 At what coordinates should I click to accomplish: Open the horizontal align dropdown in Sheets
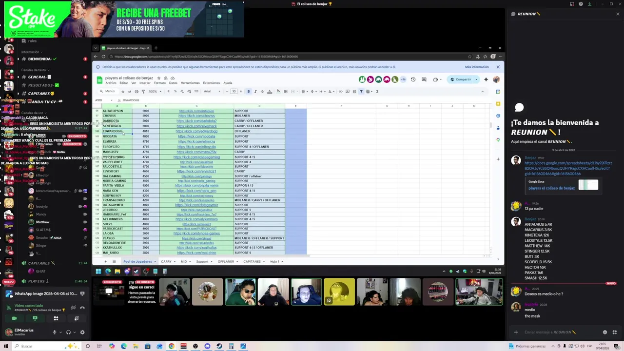pyautogui.click(x=305, y=91)
